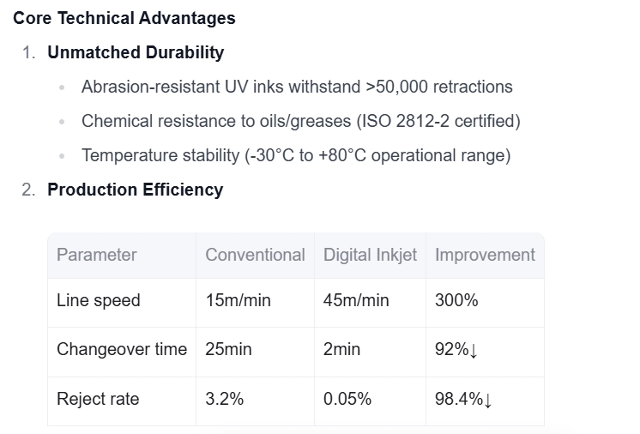Click the Core Technical Advantages heading
The height and width of the screenshot is (434, 640).
(x=124, y=17)
